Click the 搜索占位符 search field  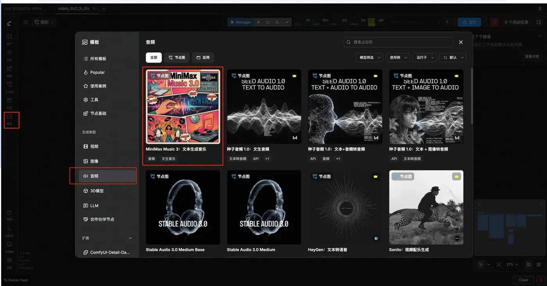(398, 42)
